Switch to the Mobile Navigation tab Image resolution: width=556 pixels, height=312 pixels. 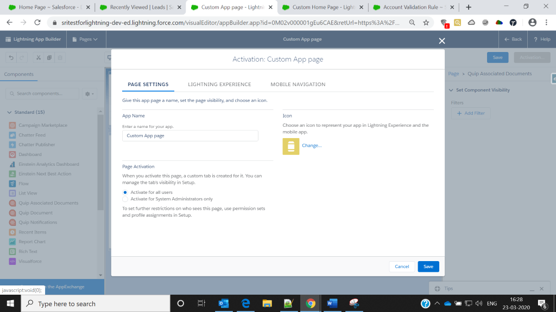pyautogui.click(x=298, y=84)
